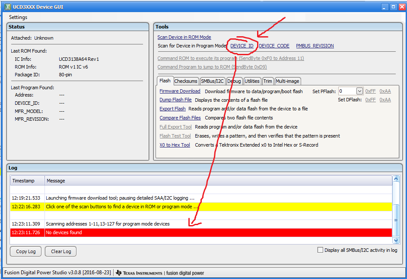Open Compare Flash Files tool
The width and height of the screenshot is (407, 279).
(180, 118)
